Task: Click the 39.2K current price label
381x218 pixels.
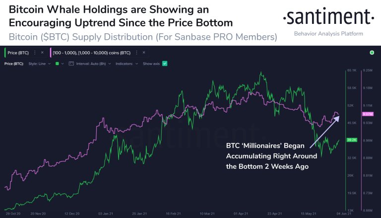Action: tap(352, 140)
